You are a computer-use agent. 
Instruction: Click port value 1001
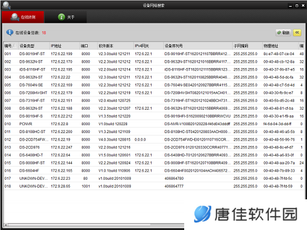pos(86,186)
